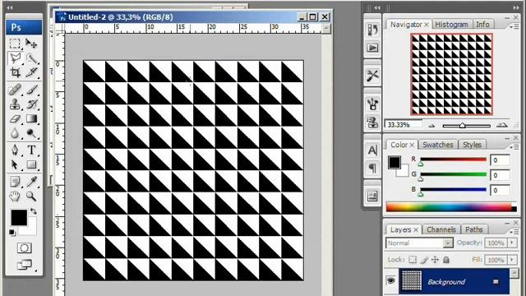Open the Fill slider arrow

[x=512, y=260]
